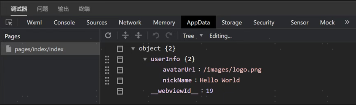Open the Storage tab
This screenshot has width=356, height=105.
coord(231,23)
